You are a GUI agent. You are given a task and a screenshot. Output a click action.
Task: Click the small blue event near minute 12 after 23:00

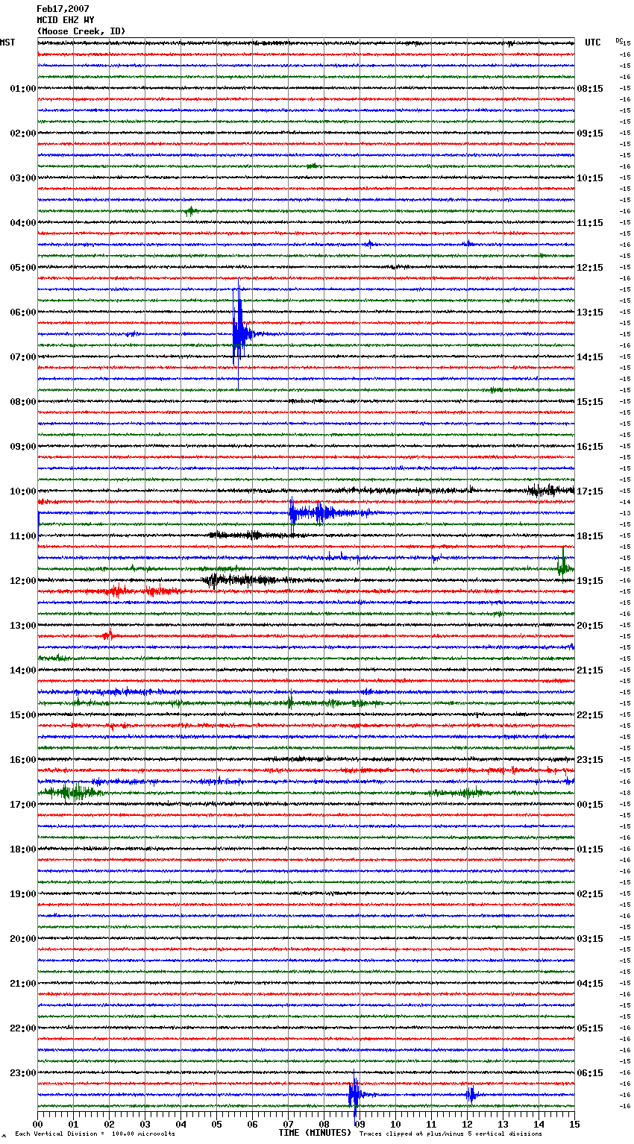point(471,1095)
